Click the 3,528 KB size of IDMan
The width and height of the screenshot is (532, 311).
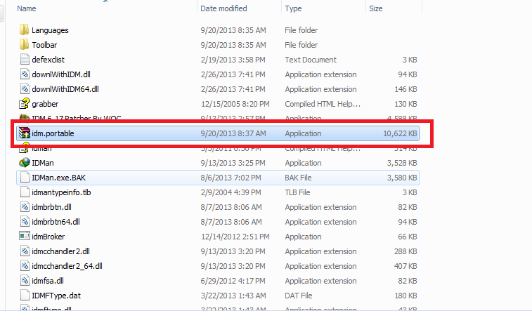(402, 163)
